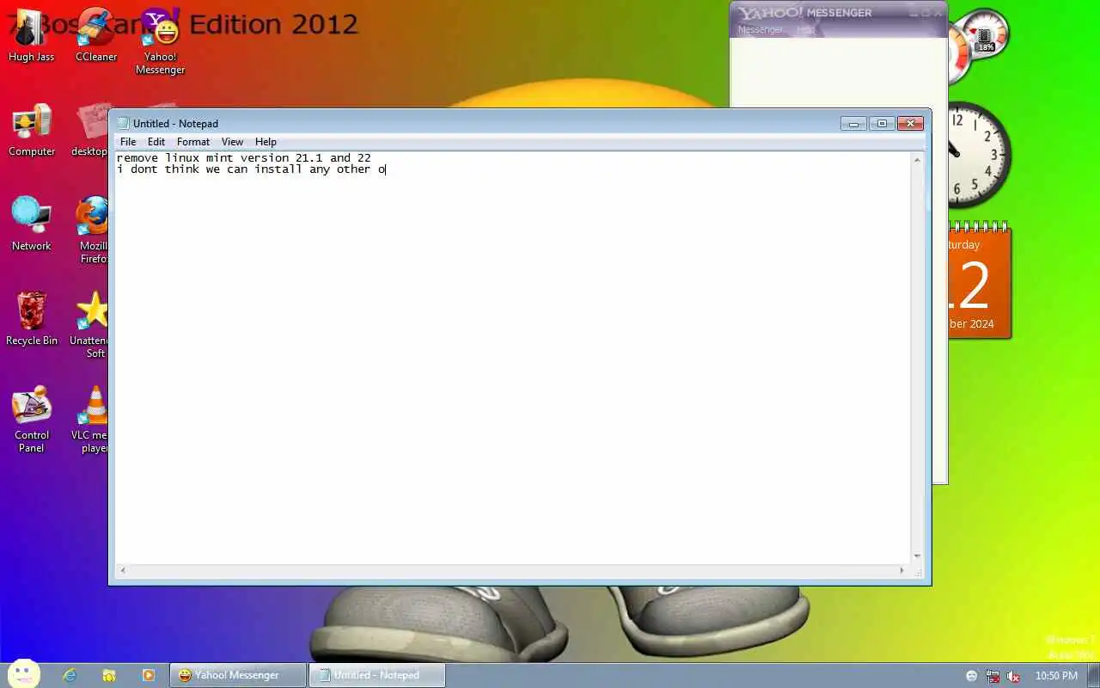Launch CCleaner from the desktop
The image size is (1100, 688).
[95, 35]
